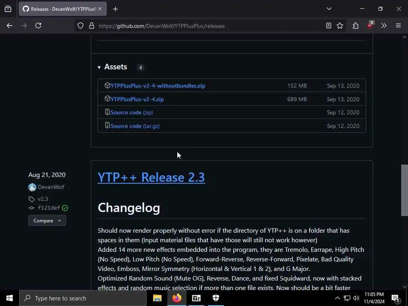Click scrollbar down arrow at bottom

coord(404,287)
